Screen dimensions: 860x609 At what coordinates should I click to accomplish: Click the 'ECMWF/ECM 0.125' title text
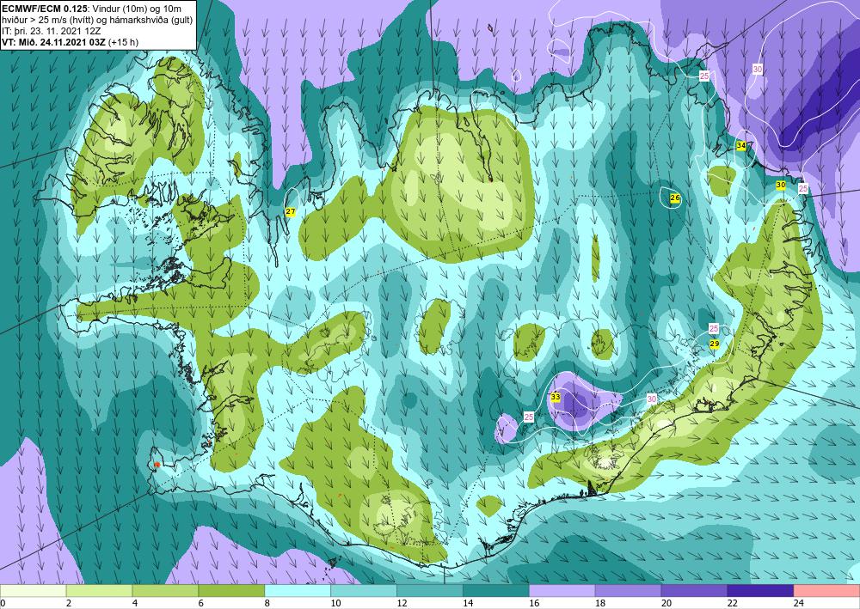pyautogui.click(x=44, y=8)
